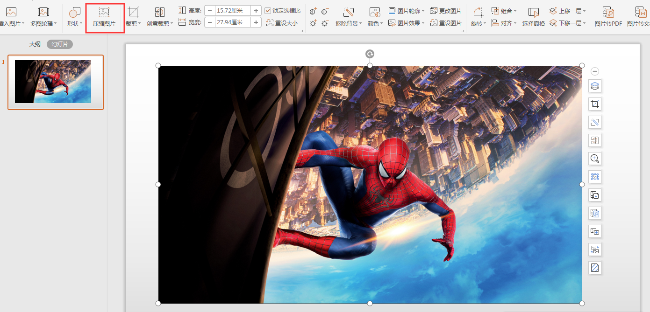The image size is (650, 312).
Task: Open the Align (对齐) dropdown
Action: (x=504, y=23)
